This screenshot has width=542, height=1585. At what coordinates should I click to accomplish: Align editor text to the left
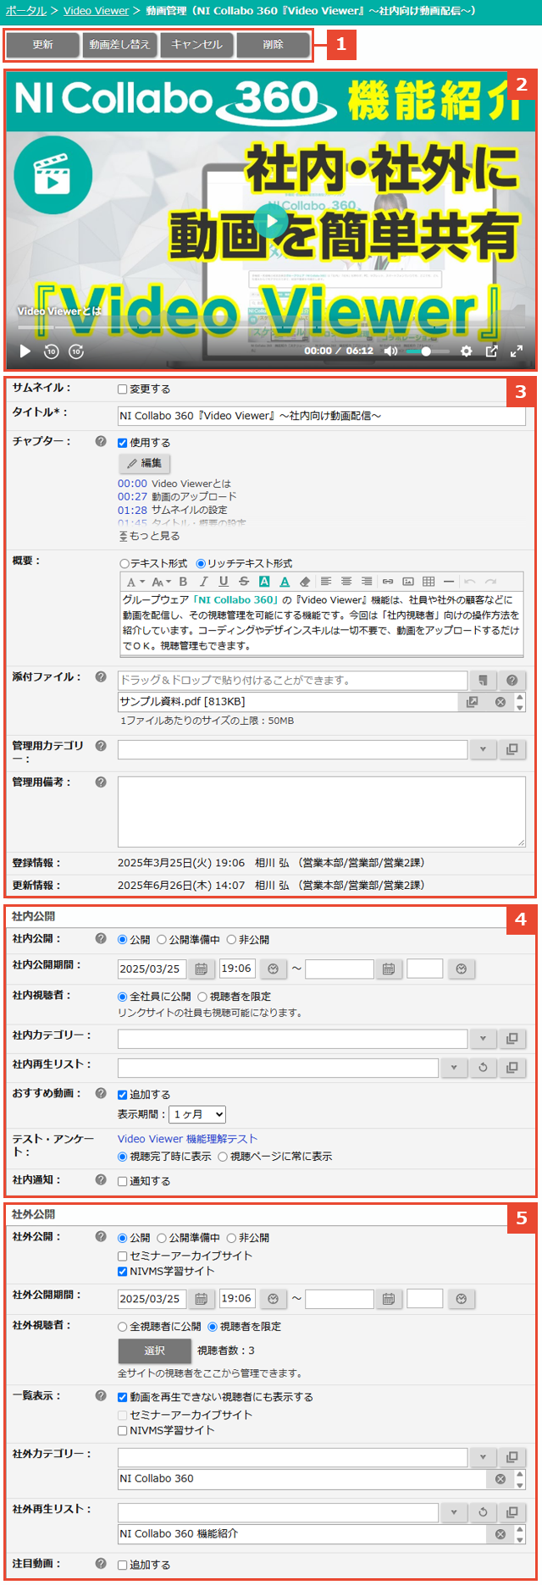[326, 582]
